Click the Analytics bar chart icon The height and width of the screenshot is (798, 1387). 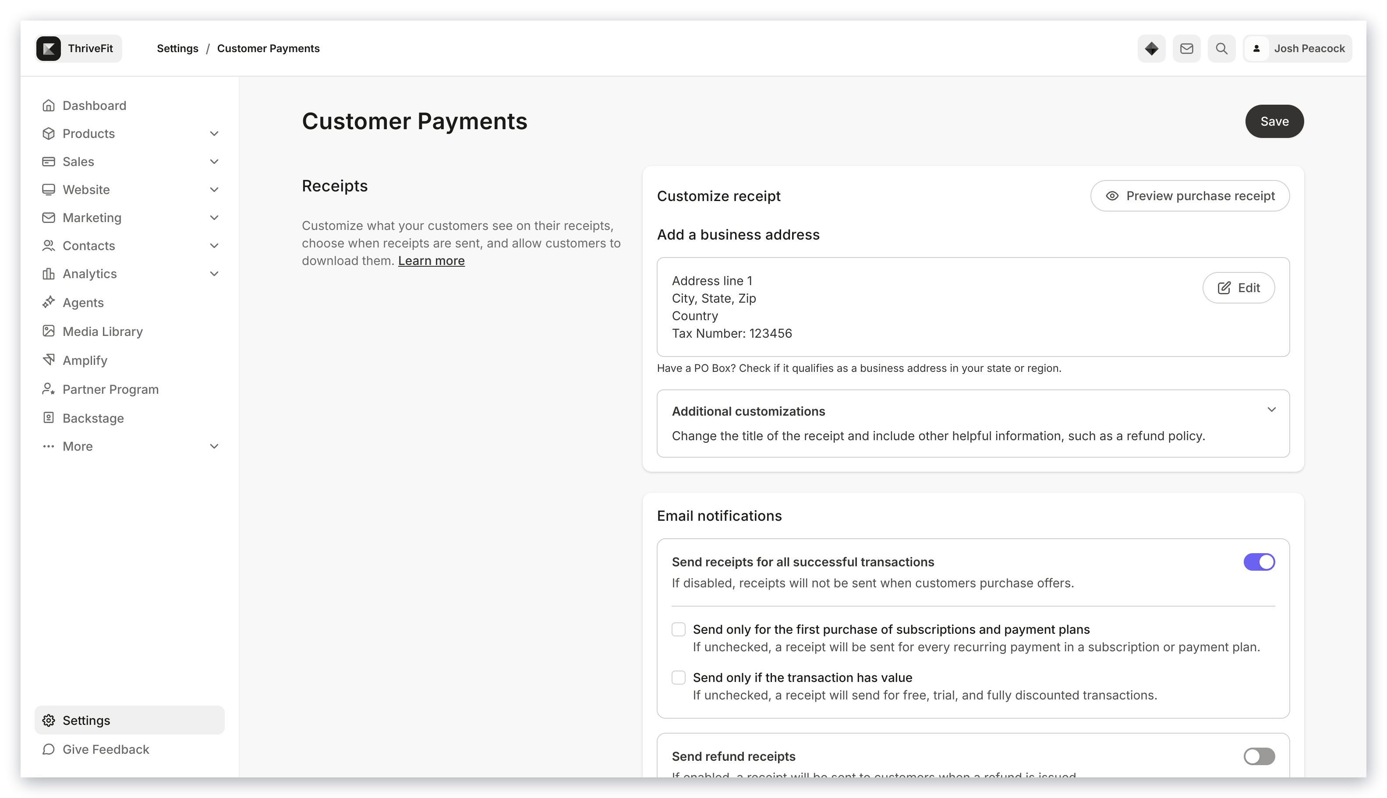pyautogui.click(x=49, y=273)
